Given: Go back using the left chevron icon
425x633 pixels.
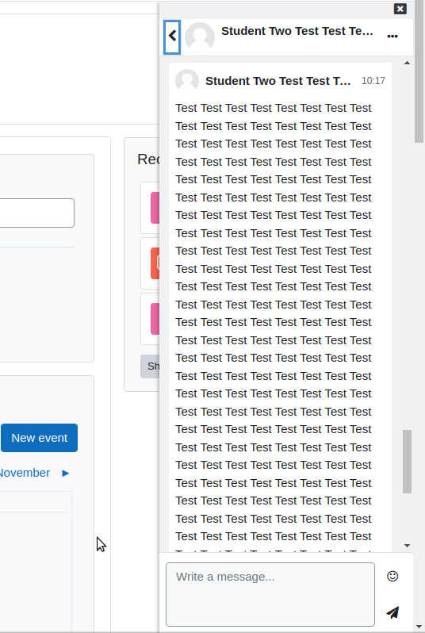Looking at the screenshot, I should click(x=172, y=36).
